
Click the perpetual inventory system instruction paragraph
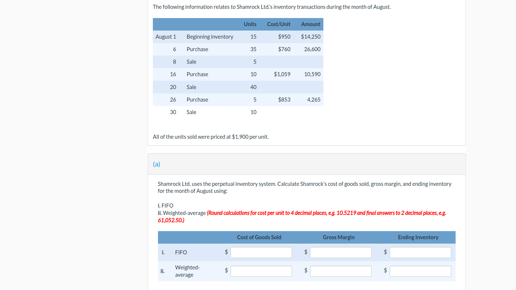click(x=305, y=187)
